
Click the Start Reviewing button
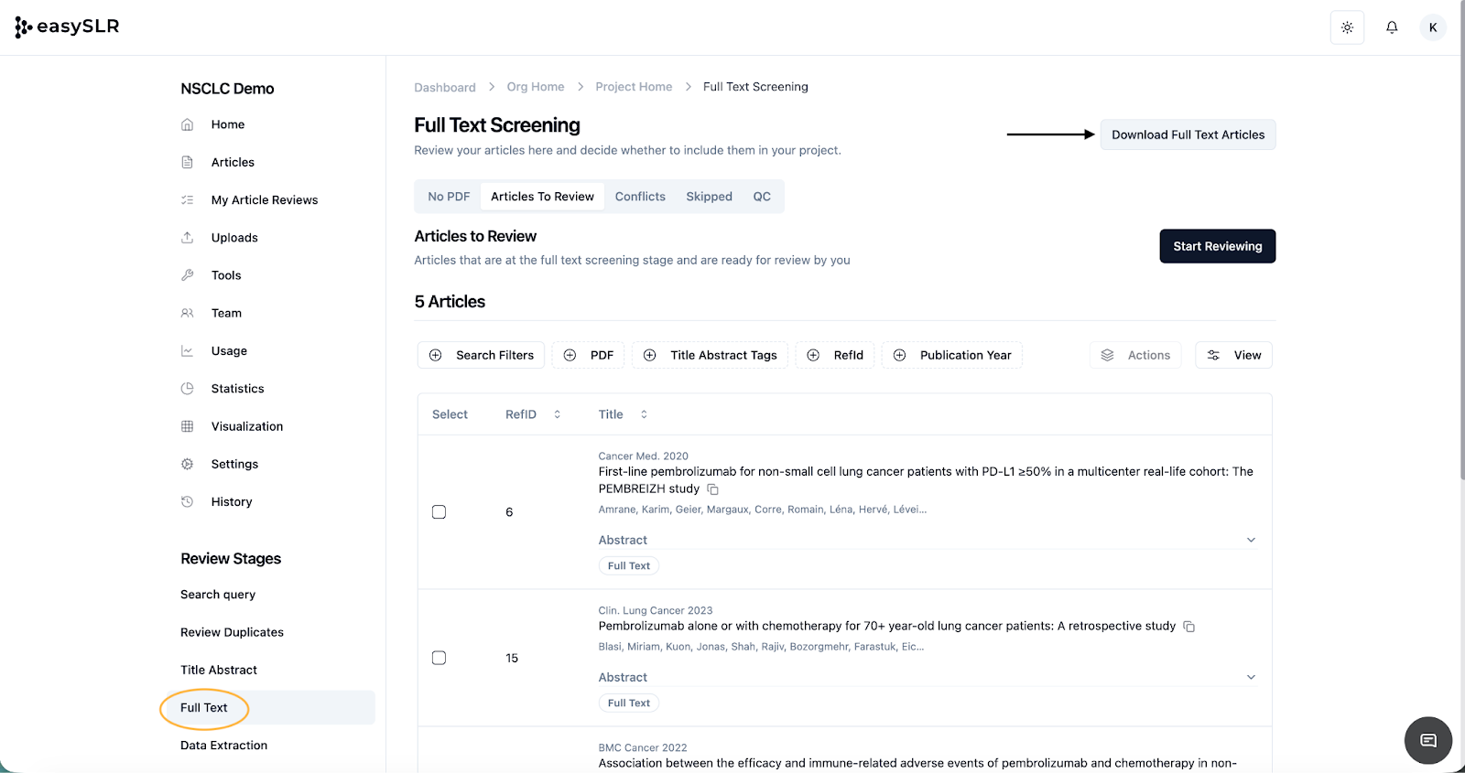(1217, 246)
